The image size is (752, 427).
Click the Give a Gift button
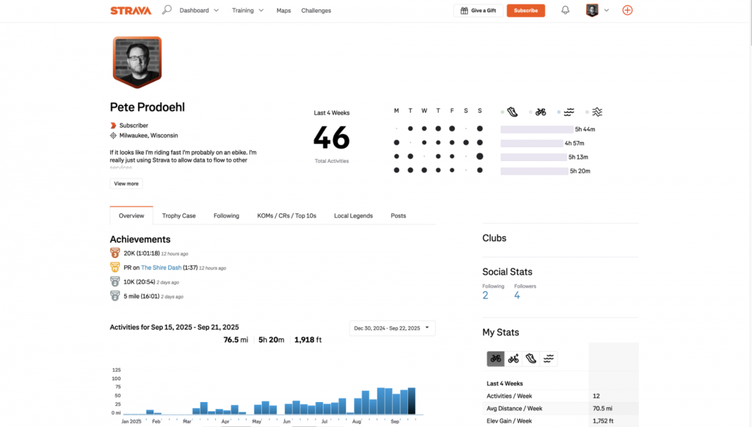tap(478, 11)
